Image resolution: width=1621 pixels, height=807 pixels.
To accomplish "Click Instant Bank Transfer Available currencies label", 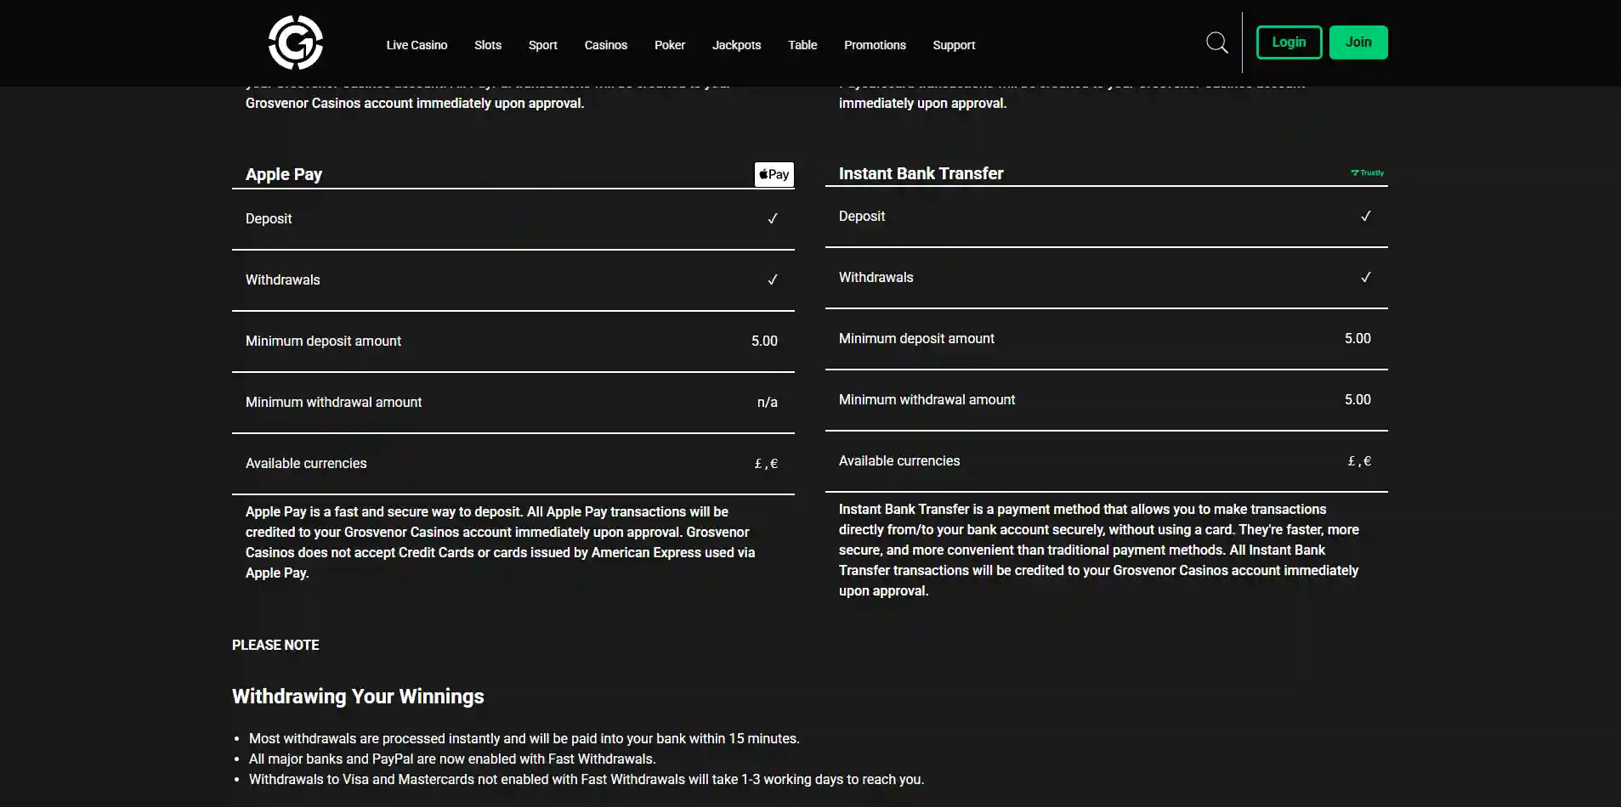I will [899, 460].
